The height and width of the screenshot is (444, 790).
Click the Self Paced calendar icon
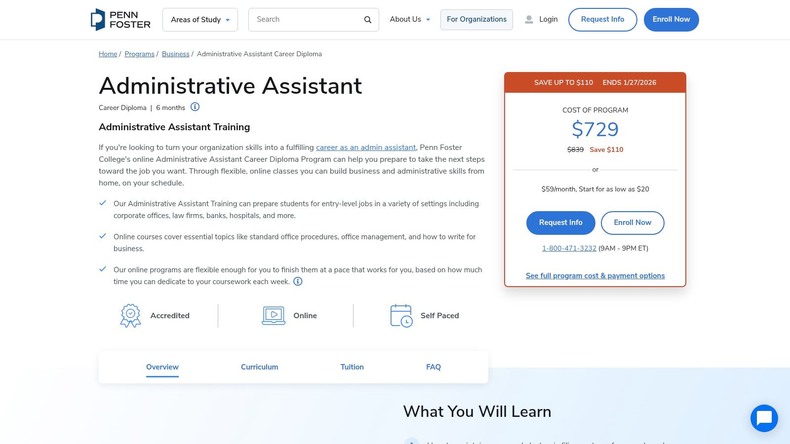401,316
